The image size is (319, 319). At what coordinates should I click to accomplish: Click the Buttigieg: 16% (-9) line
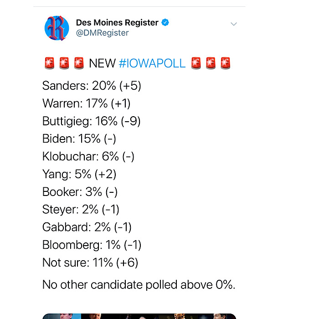(x=91, y=121)
